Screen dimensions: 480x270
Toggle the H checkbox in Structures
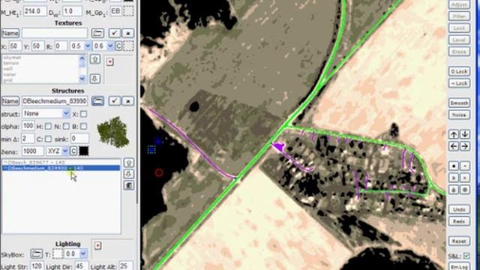coord(48,126)
